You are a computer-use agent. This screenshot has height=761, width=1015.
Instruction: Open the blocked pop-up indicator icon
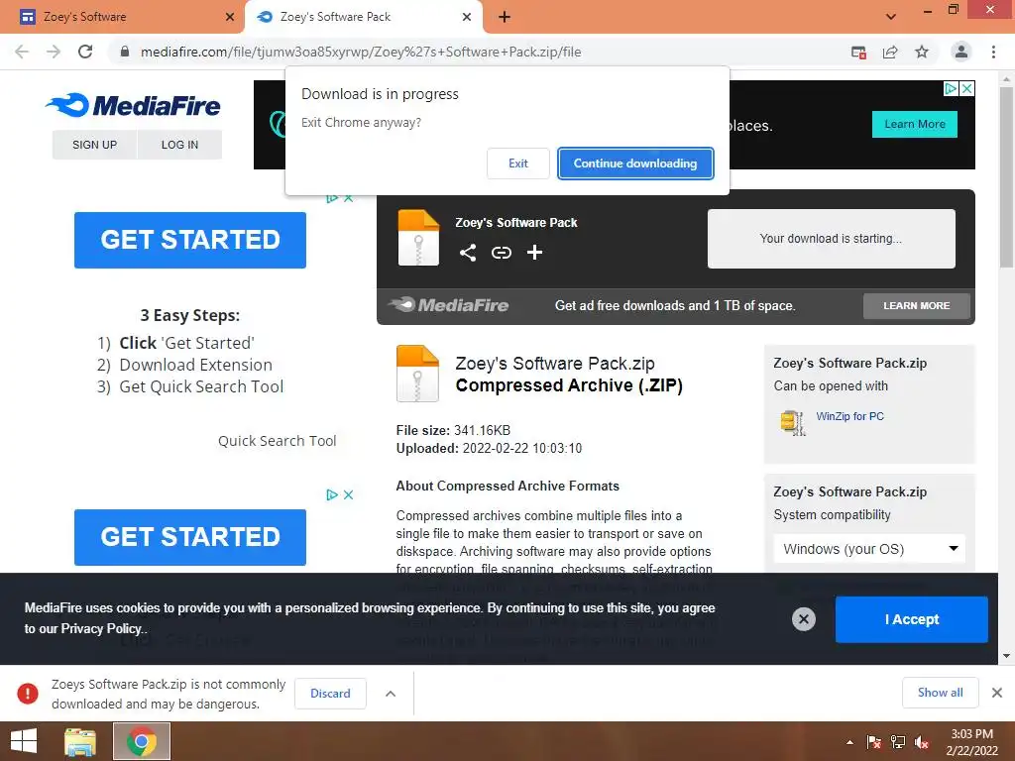(858, 53)
